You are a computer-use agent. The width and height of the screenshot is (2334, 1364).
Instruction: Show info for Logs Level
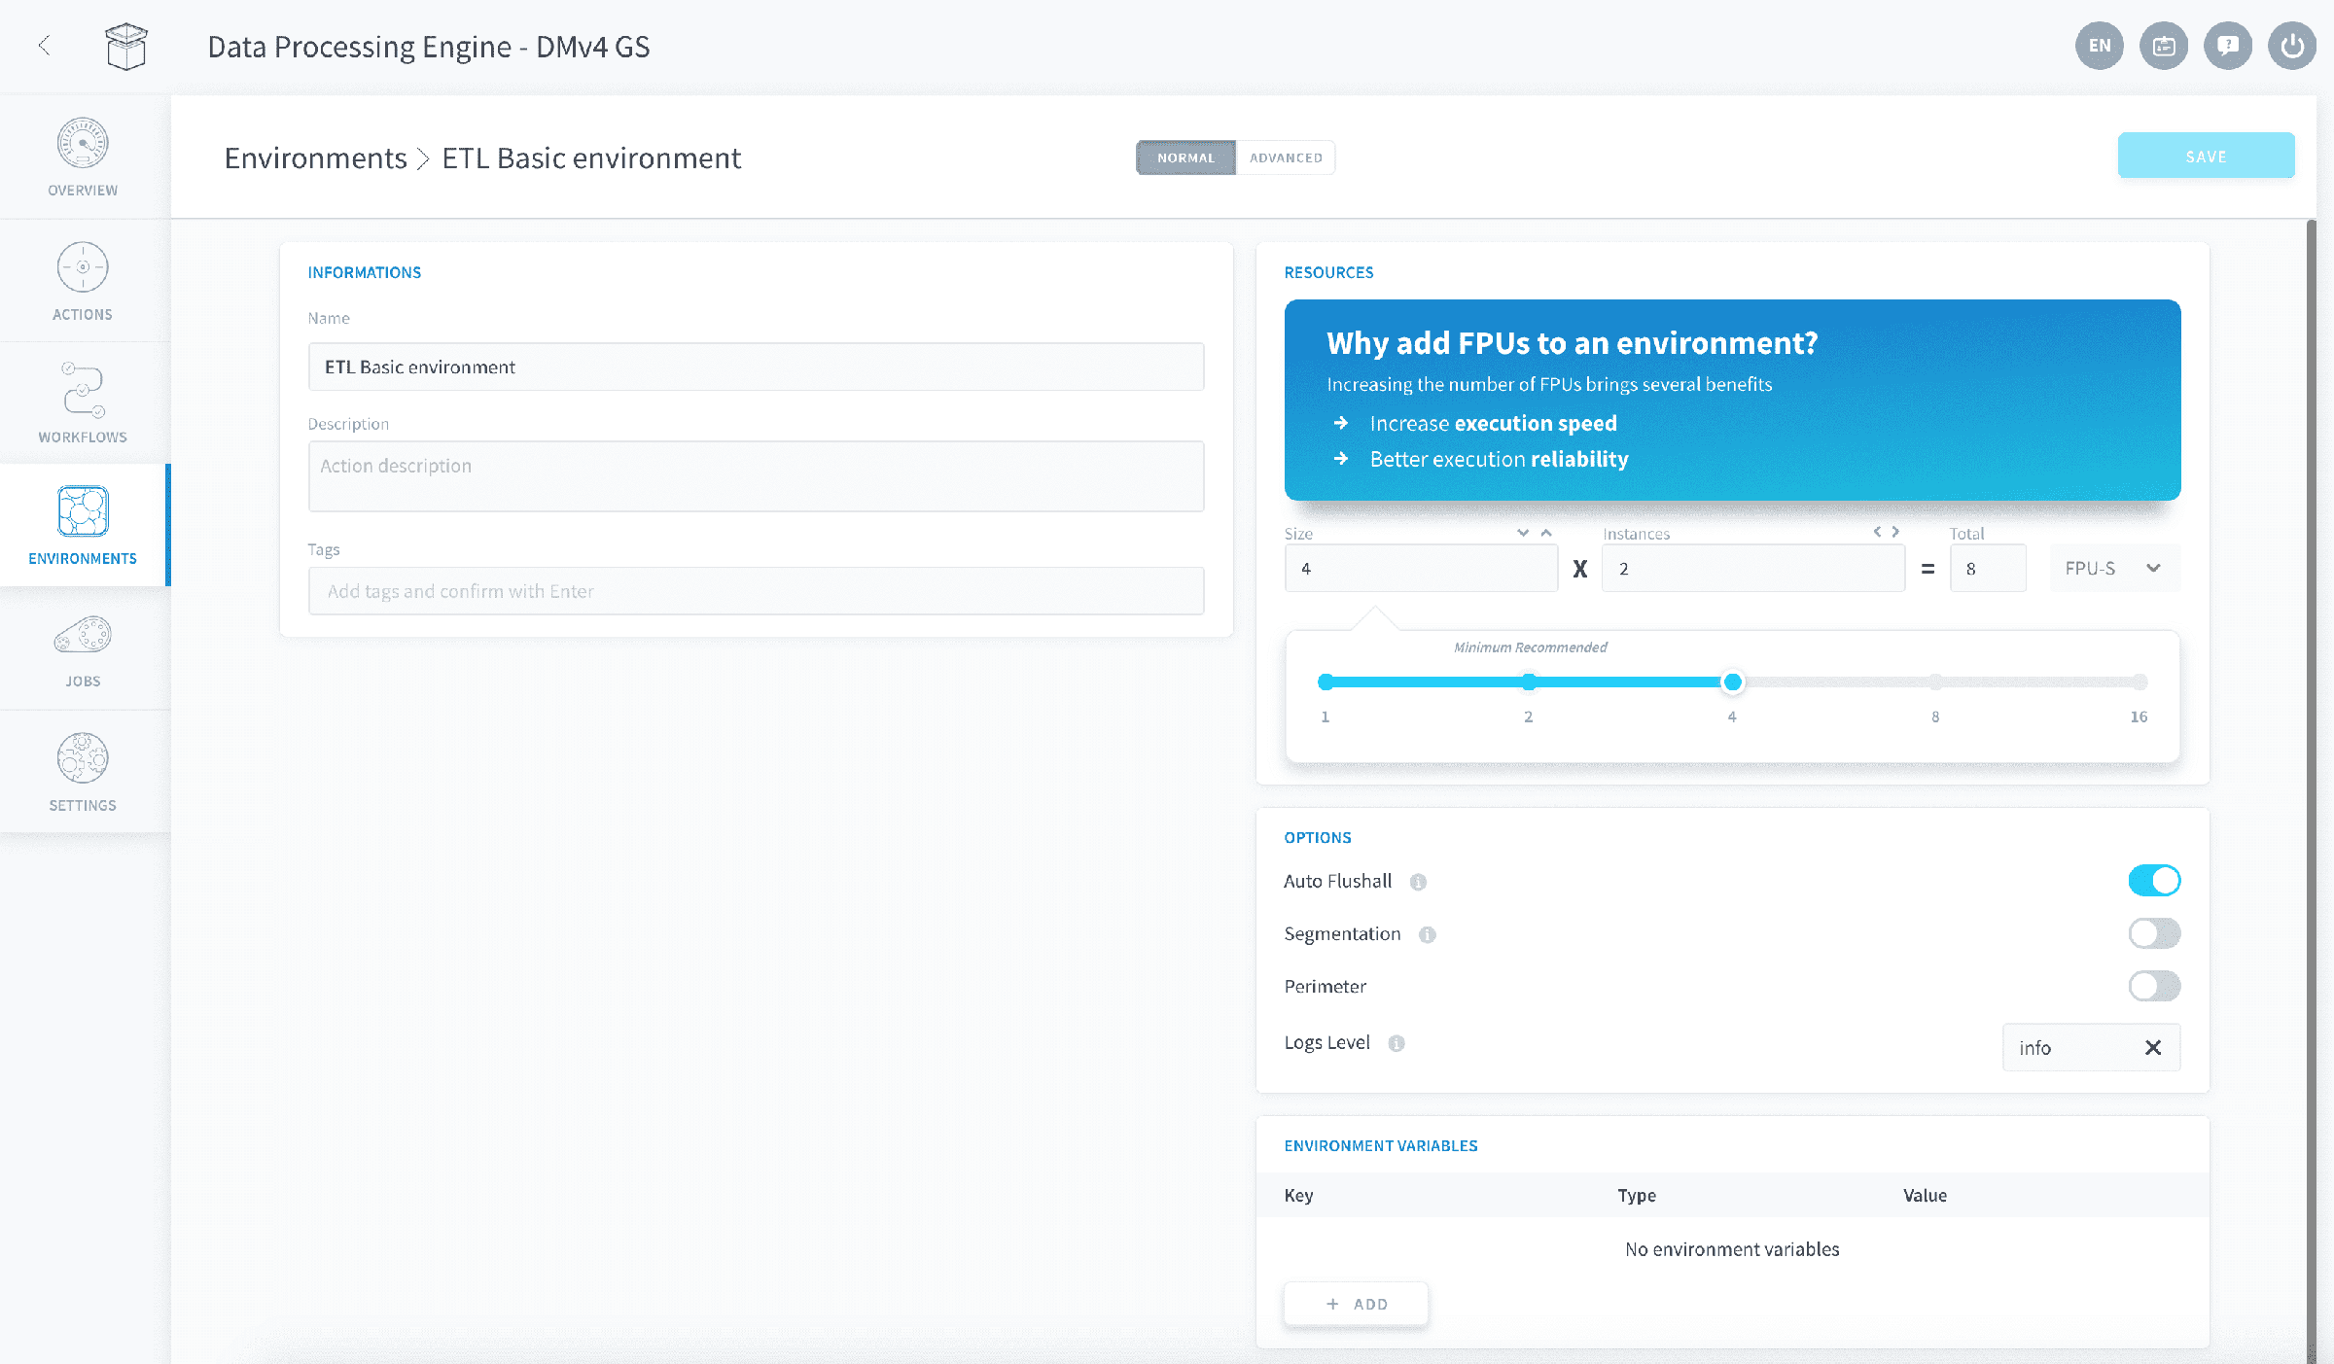(x=1397, y=1043)
